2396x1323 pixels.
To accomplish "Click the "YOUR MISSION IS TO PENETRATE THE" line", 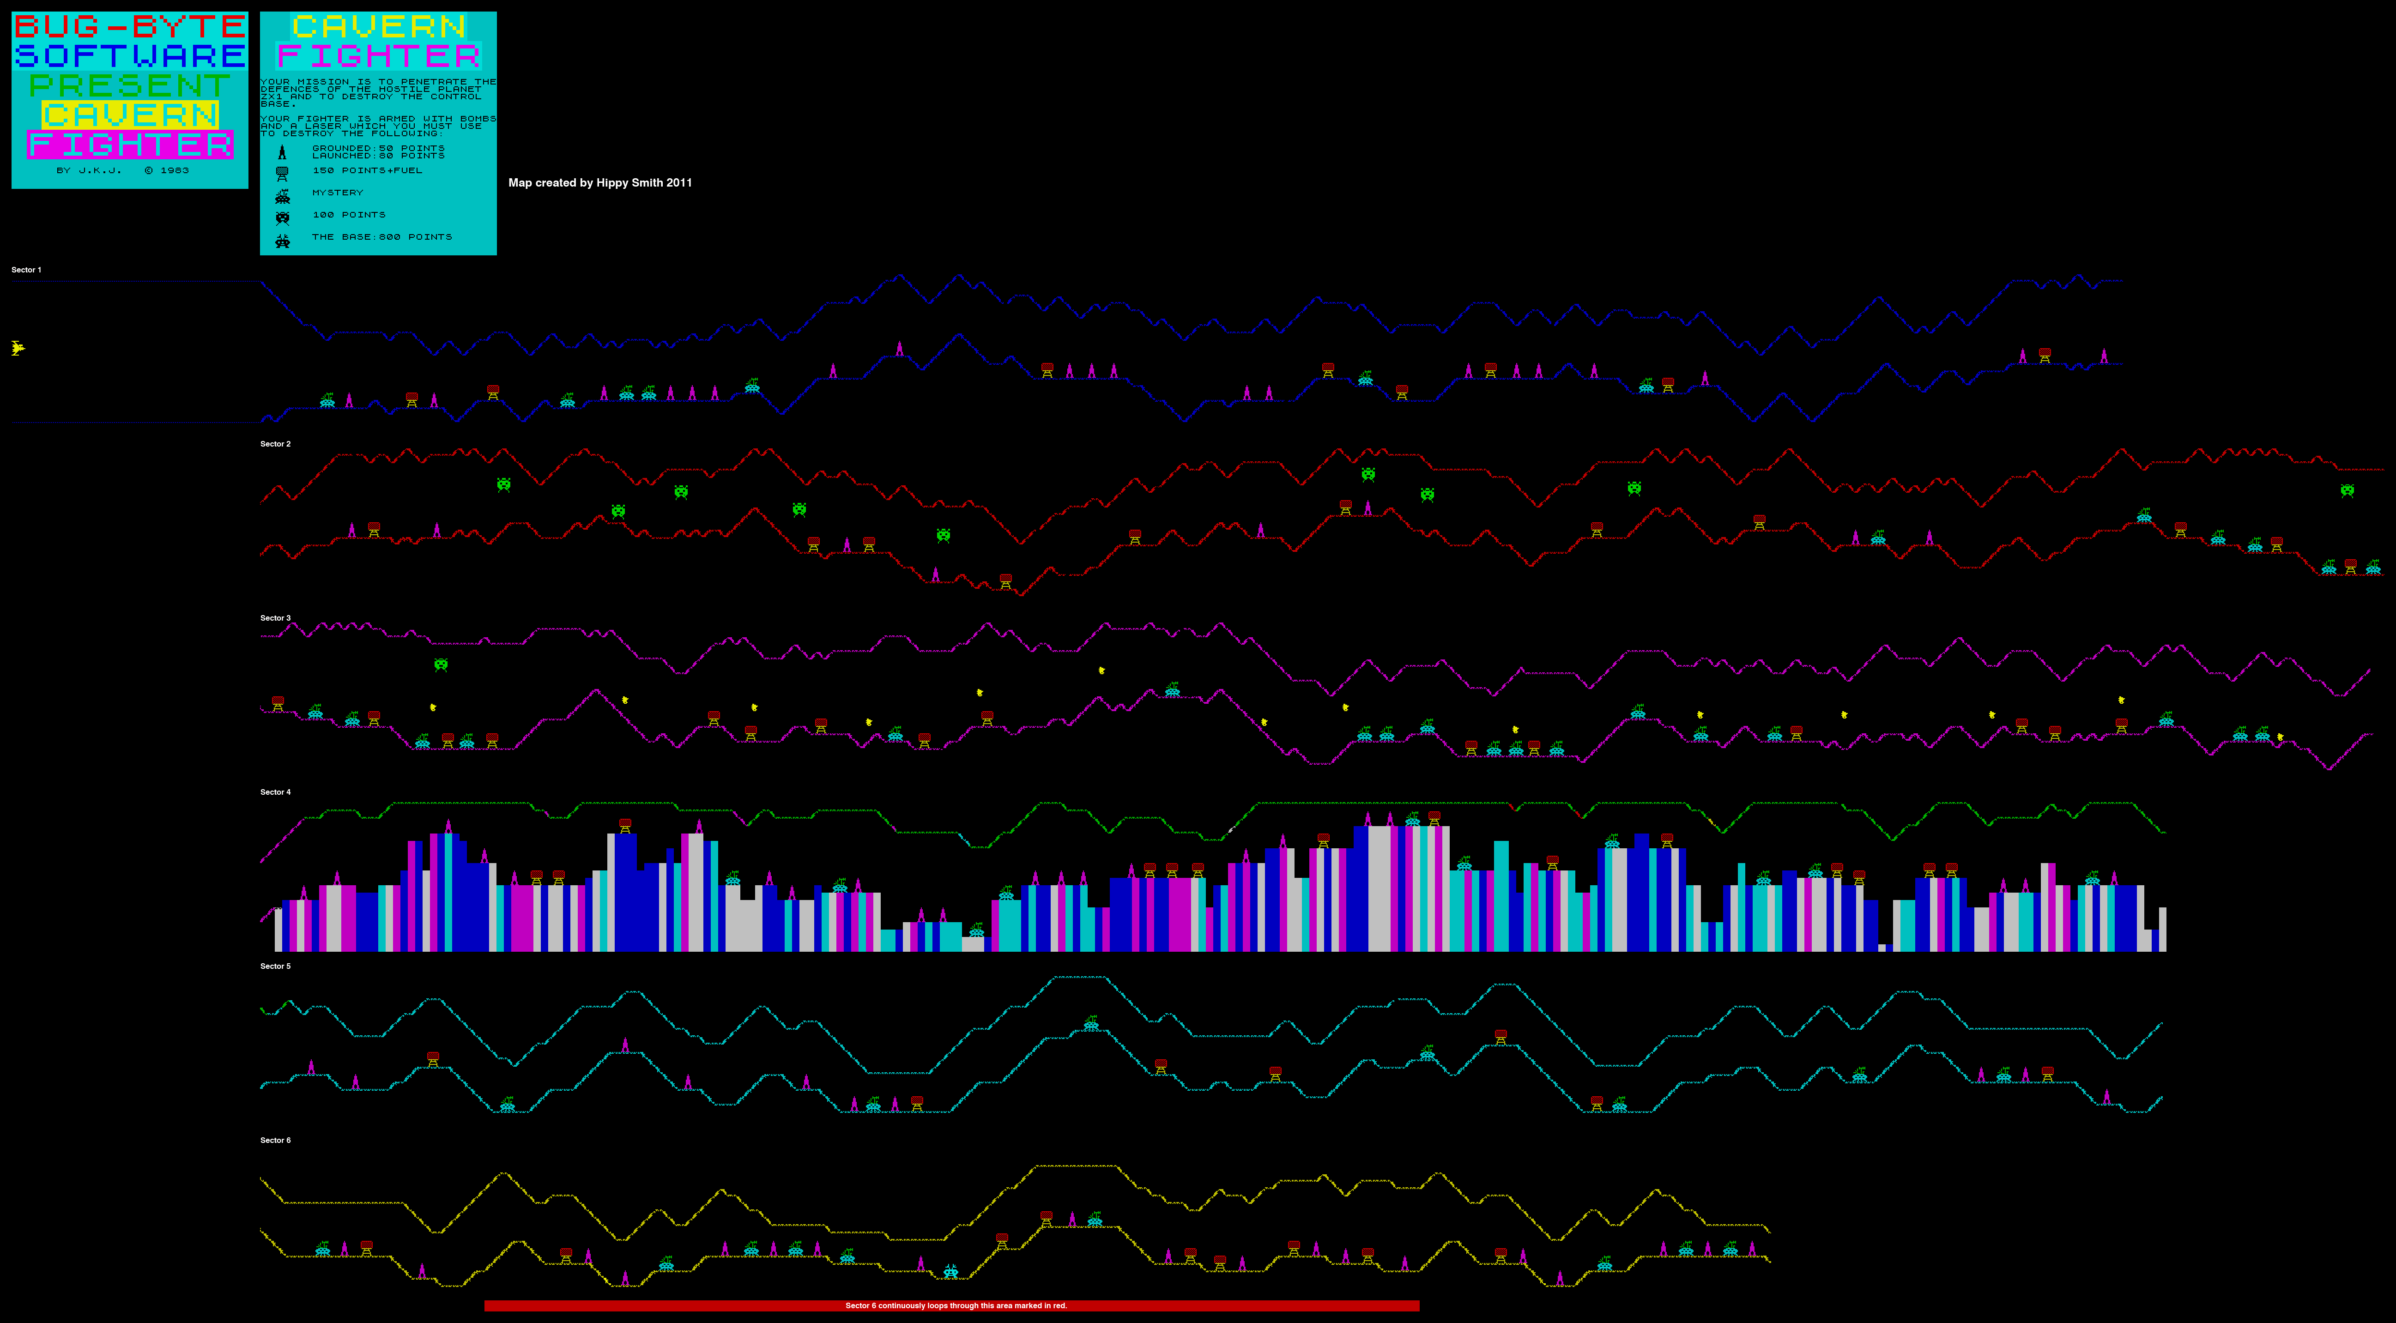I will click(x=379, y=82).
